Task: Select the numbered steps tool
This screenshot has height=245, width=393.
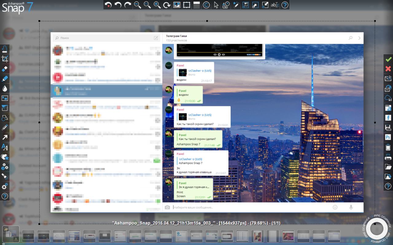Action: pos(5,167)
